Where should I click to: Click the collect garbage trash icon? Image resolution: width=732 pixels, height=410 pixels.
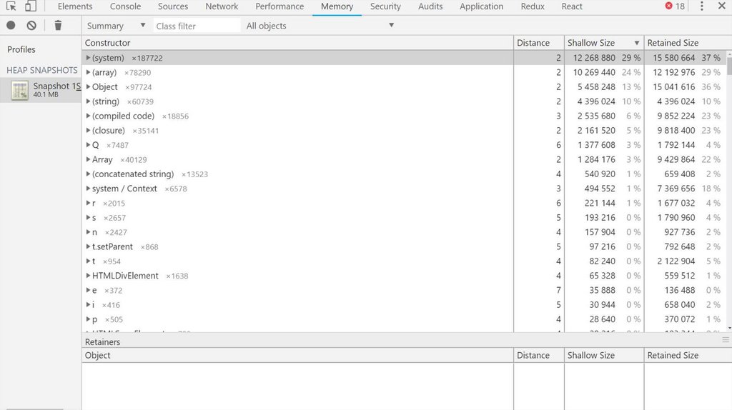[58, 25]
